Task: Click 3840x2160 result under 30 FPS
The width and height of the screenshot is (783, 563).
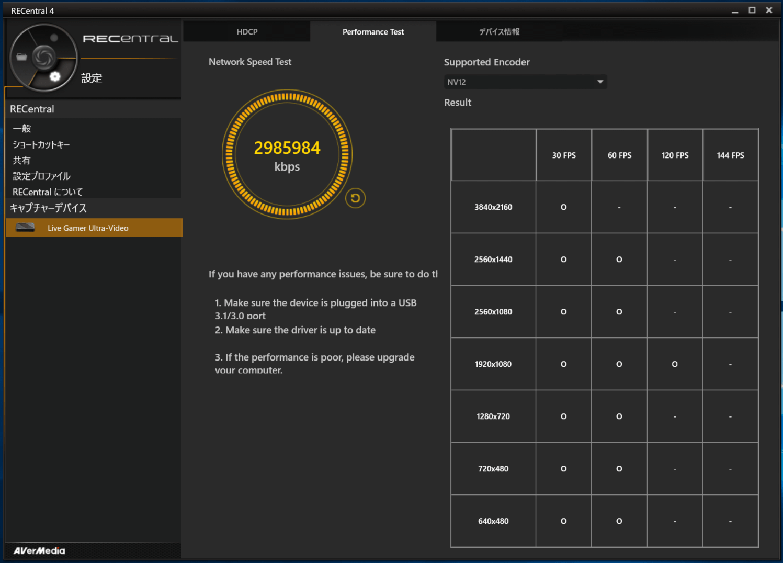Action: [x=564, y=207]
